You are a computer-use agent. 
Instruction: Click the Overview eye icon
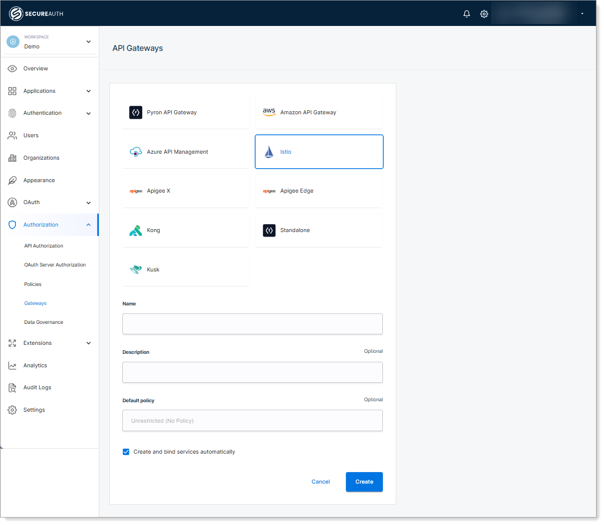[12, 69]
